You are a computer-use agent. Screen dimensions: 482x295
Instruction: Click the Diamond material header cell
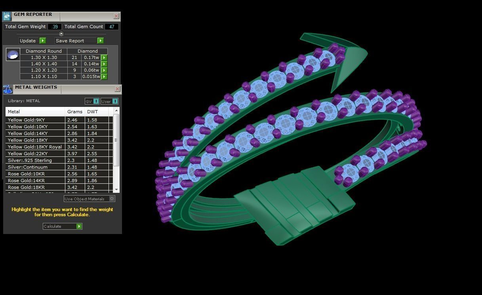88,51
